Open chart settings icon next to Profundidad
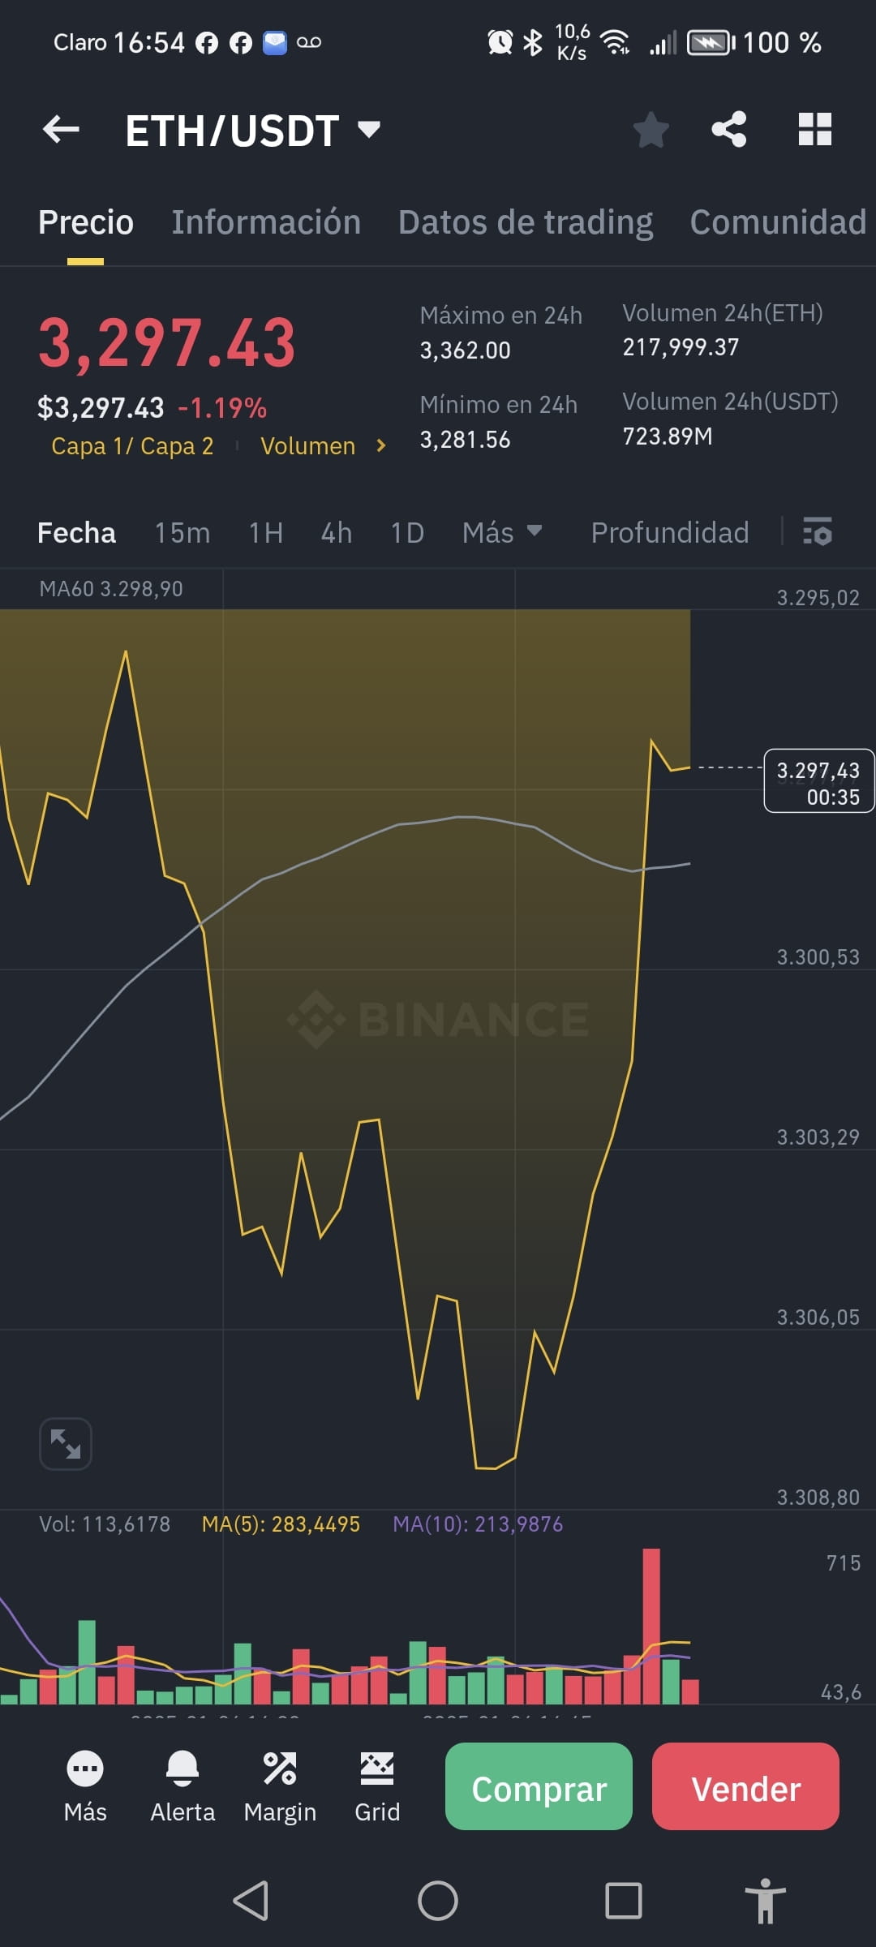876x1947 pixels. 817,532
